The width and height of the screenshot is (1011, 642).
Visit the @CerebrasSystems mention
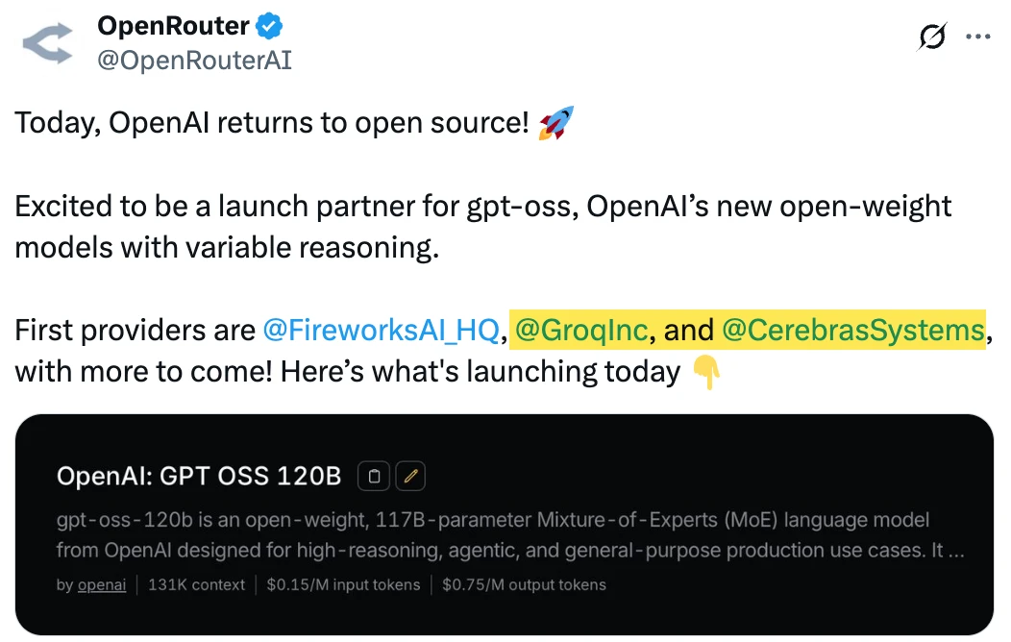(852, 331)
